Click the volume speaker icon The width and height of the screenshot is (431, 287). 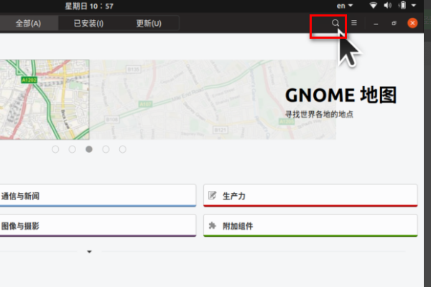(x=388, y=5)
